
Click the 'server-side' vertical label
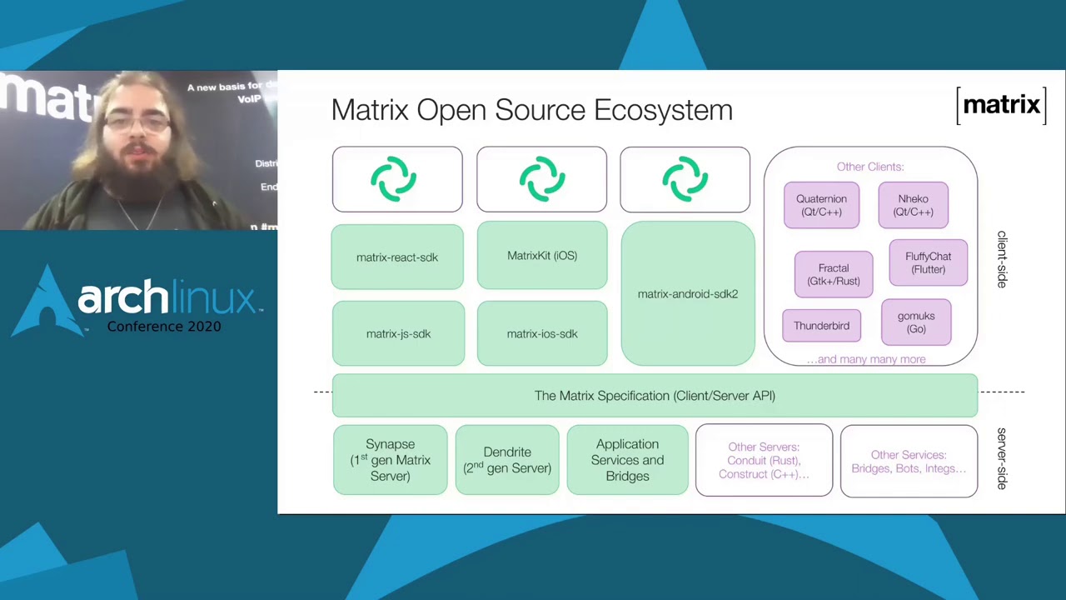tap(1002, 458)
